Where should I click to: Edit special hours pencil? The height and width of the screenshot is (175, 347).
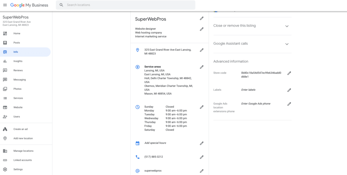point(202,143)
